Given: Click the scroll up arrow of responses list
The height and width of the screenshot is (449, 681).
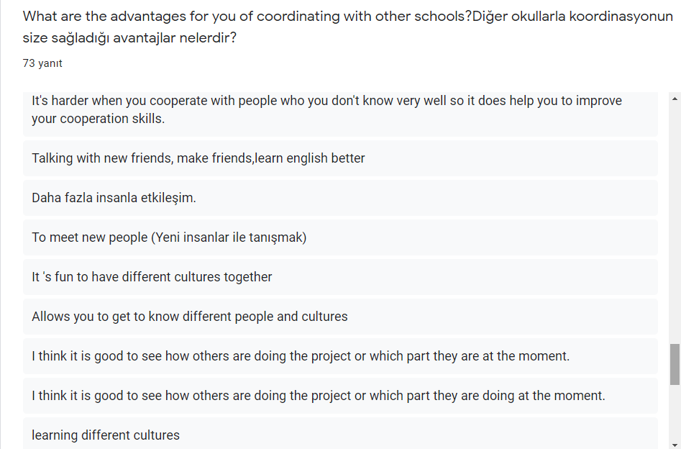Looking at the screenshot, I should pos(675,99).
